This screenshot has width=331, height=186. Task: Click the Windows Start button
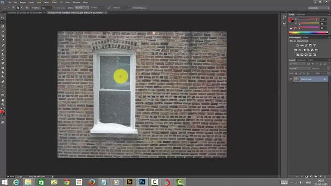click(5, 182)
